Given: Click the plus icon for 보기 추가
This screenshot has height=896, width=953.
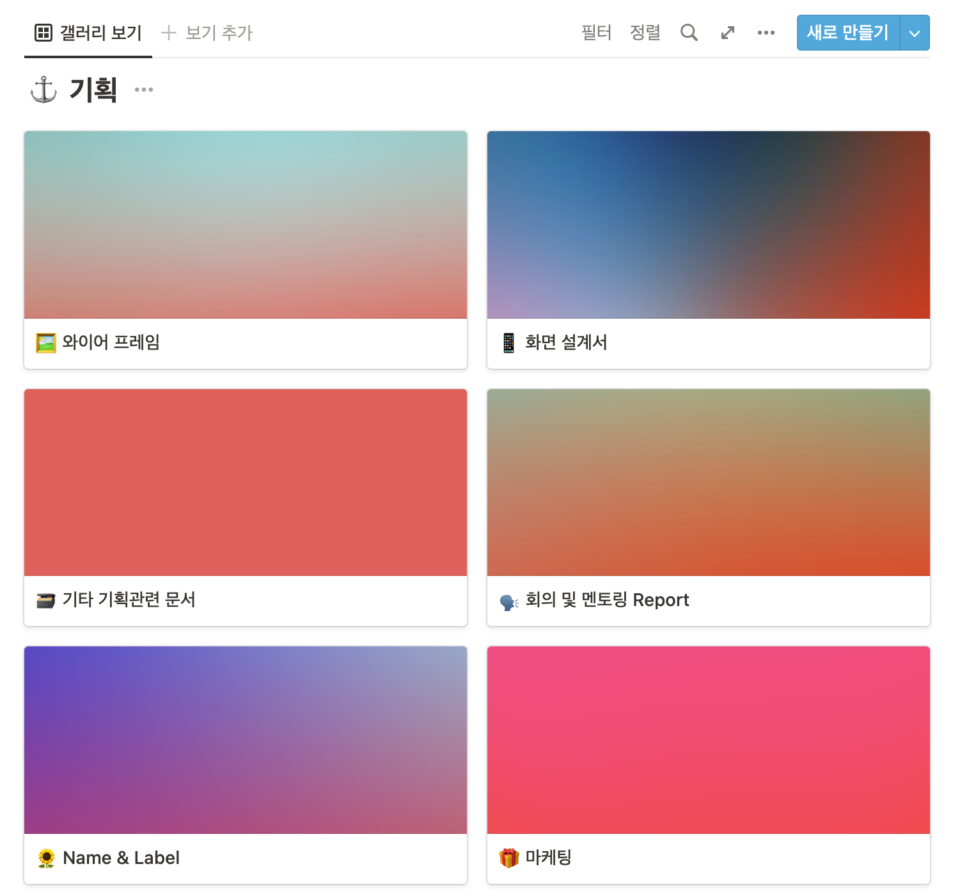Looking at the screenshot, I should 169,33.
